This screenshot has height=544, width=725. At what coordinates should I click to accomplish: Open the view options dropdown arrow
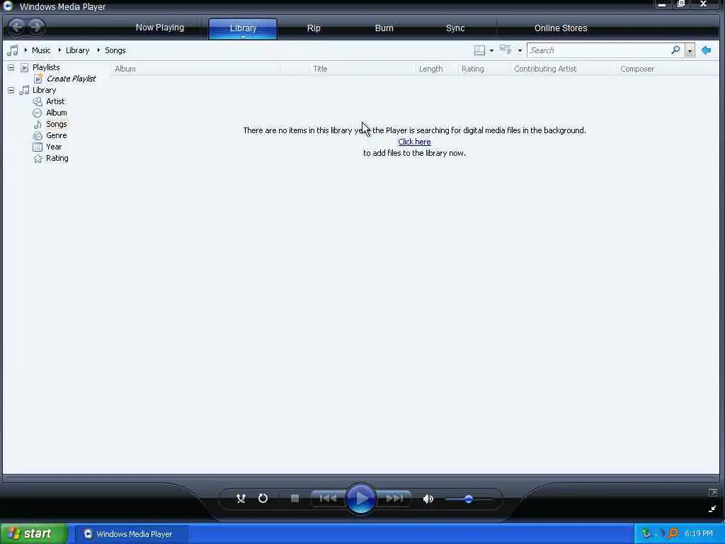point(520,50)
